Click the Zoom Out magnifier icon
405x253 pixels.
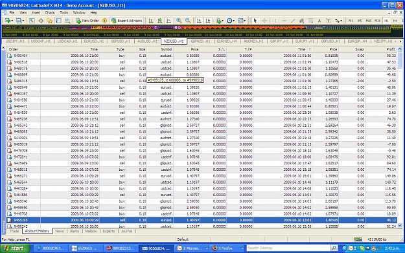pyautogui.click(x=188, y=21)
